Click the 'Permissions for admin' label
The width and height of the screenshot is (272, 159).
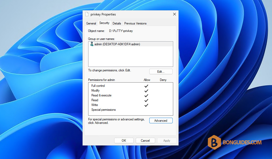(101, 80)
